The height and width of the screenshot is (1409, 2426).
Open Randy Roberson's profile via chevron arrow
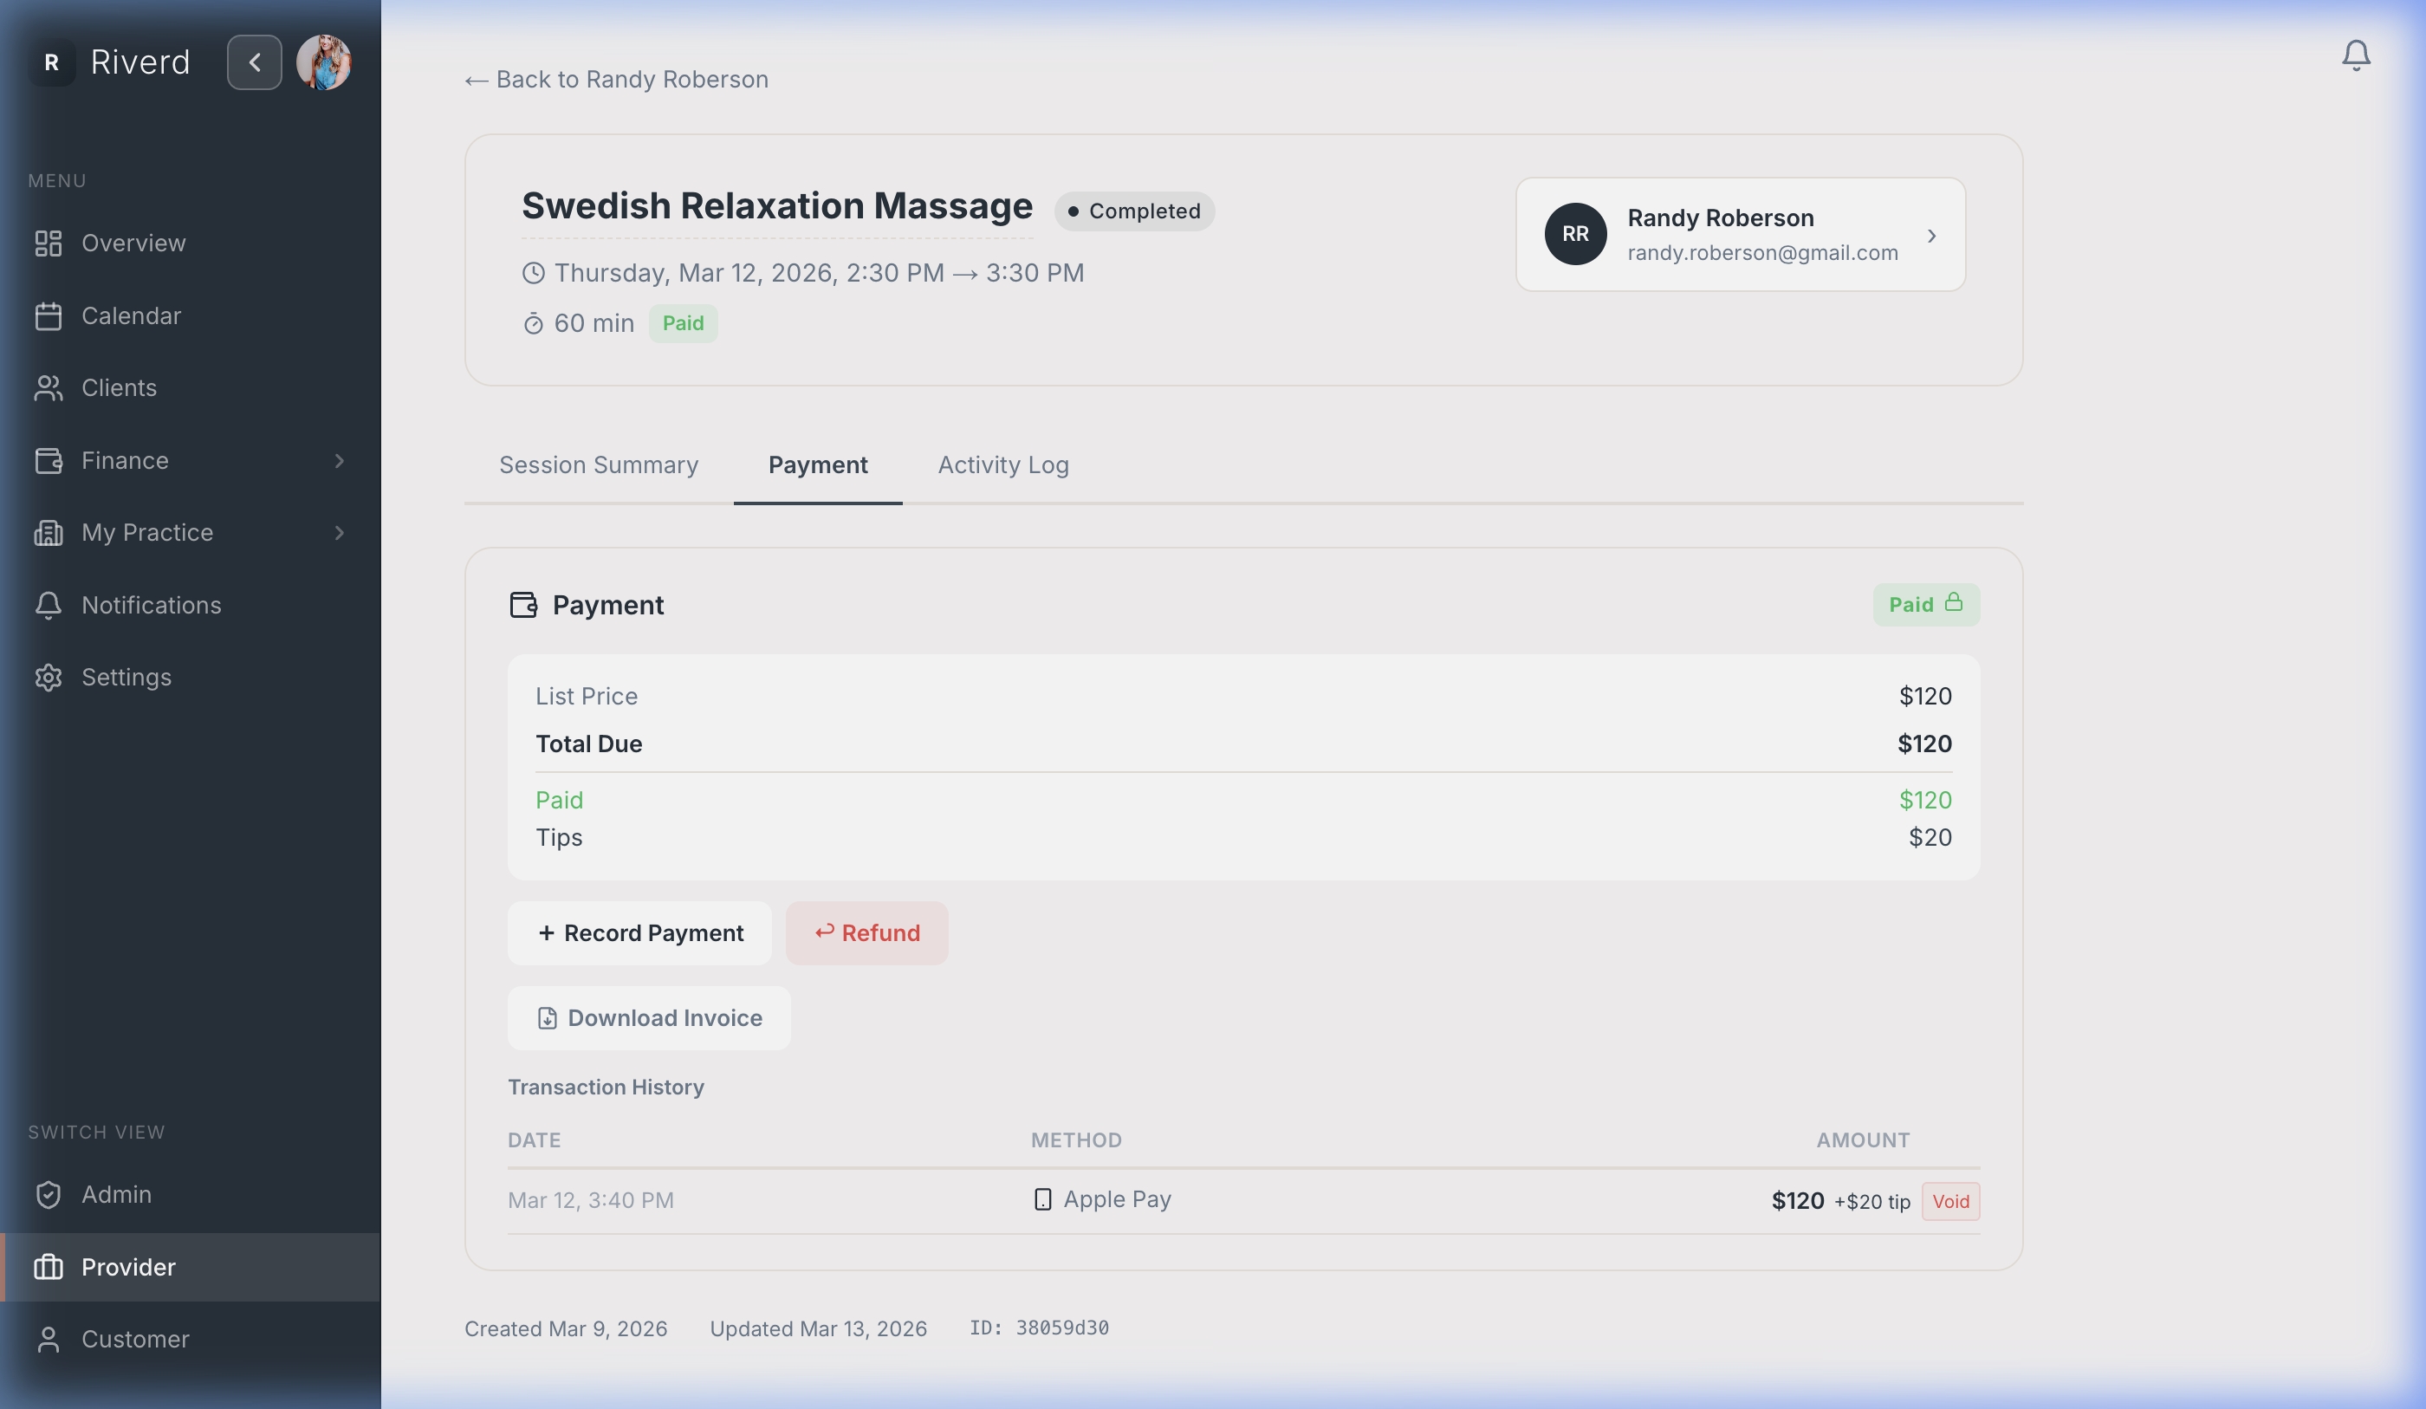(x=1932, y=235)
